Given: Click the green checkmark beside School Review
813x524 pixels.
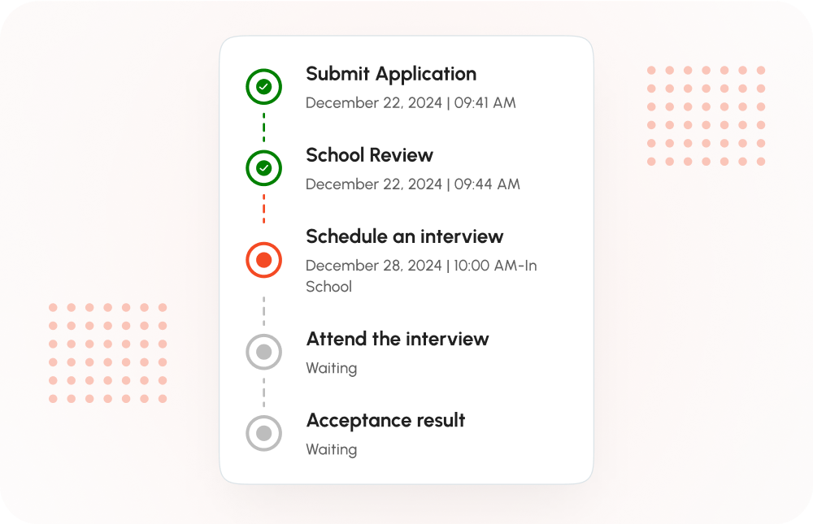Looking at the screenshot, I should coord(263,168).
